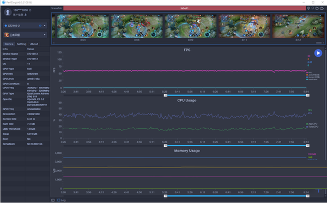Click the Memory Usage range slider right handle
Viewport: 327px width, 203px height.
[x=307, y=196]
